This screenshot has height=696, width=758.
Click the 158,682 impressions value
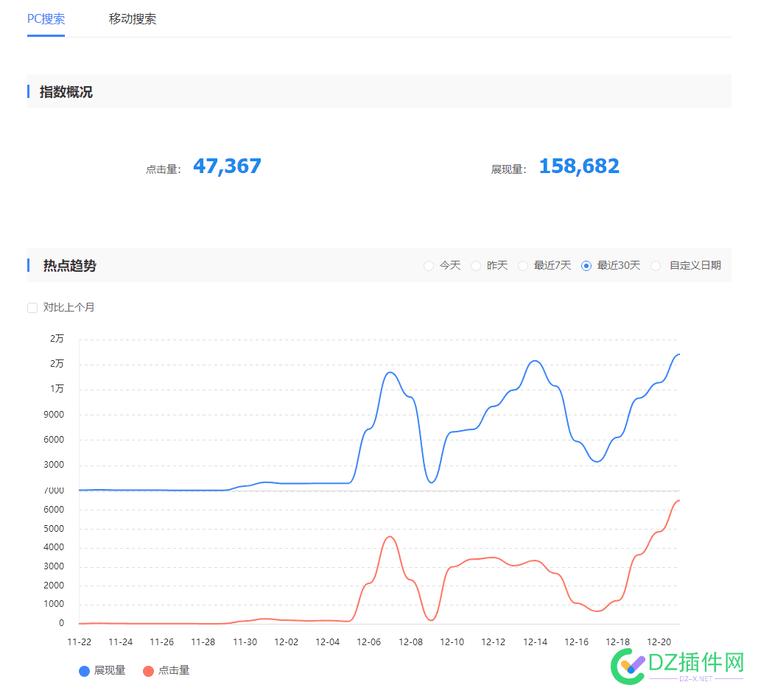click(x=579, y=166)
